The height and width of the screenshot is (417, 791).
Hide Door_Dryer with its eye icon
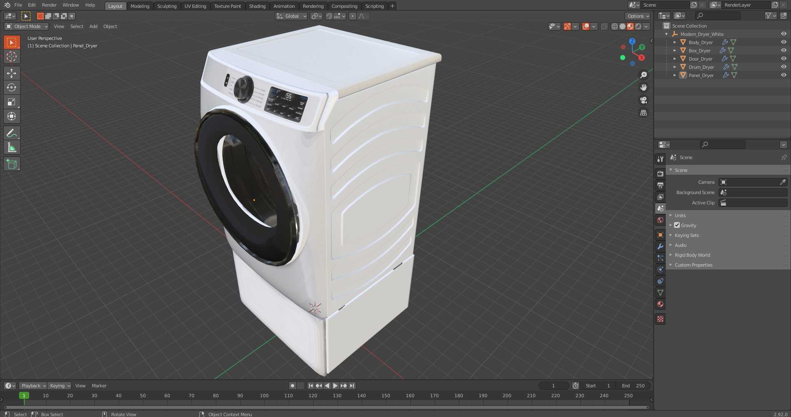point(784,59)
